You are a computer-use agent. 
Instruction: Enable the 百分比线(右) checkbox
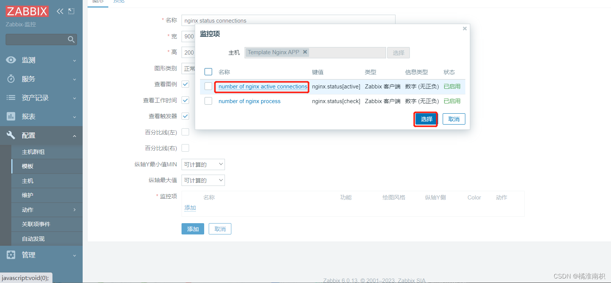pyautogui.click(x=185, y=148)
